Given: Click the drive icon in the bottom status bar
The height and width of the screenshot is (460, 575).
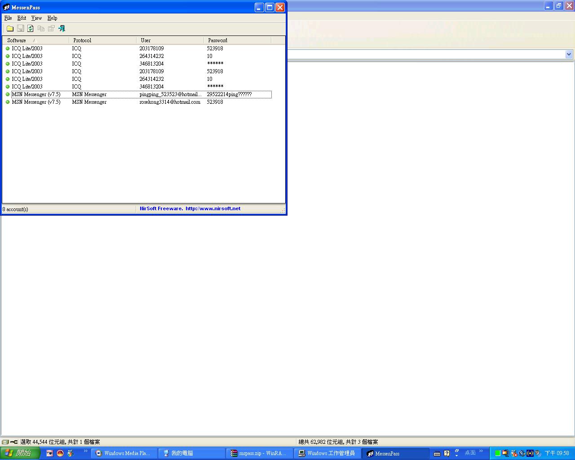Looking at the screenshot, I should tap(5, 442).
